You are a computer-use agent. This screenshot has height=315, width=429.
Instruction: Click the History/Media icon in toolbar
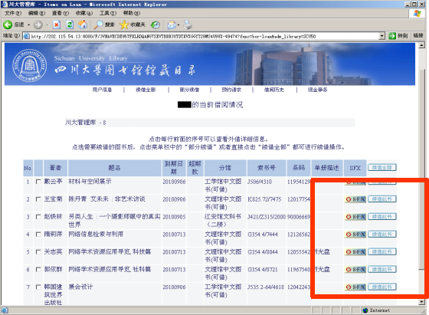[156, 25]
